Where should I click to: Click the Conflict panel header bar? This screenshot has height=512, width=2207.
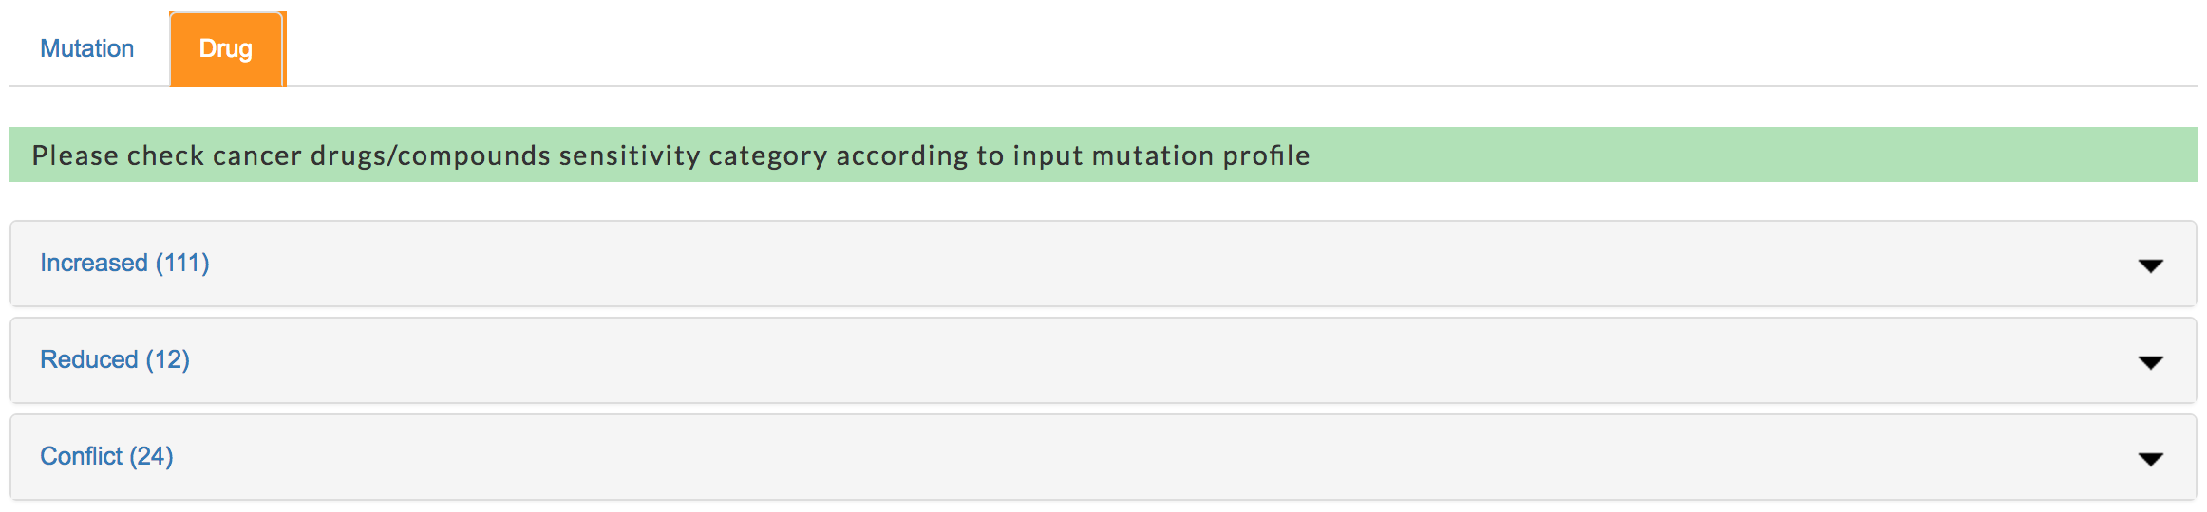[x=1103, y=457]
